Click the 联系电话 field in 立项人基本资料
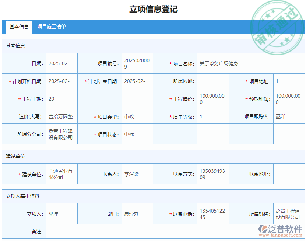306x241 pixels. tap(213, 213)
